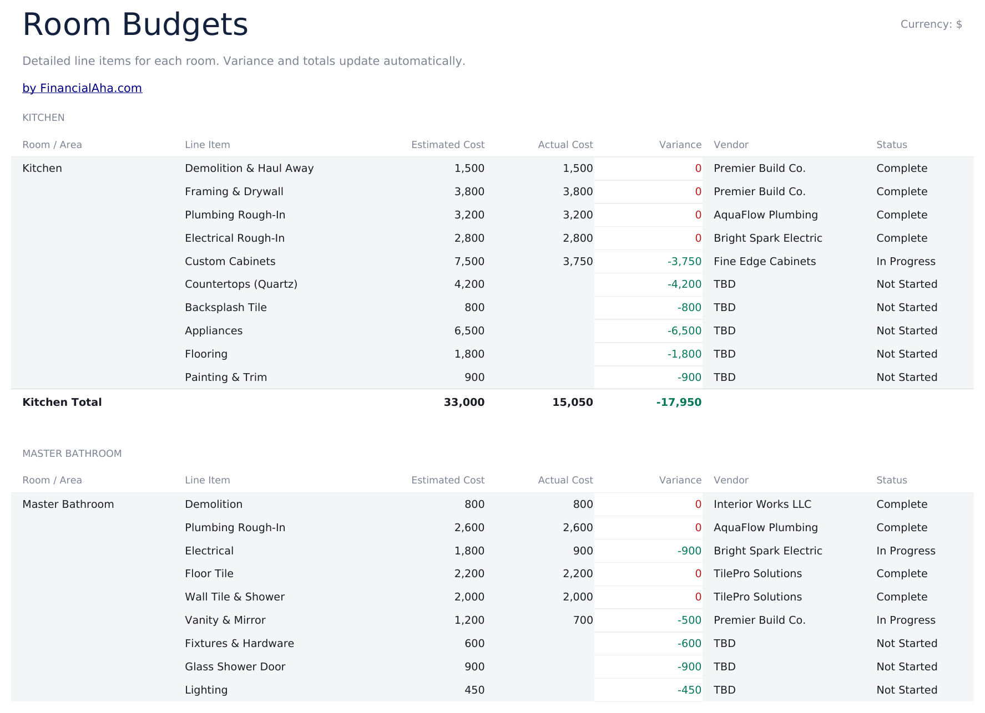
Task: Click Kitchen total actual 15,050
Action: click(573, 403)
